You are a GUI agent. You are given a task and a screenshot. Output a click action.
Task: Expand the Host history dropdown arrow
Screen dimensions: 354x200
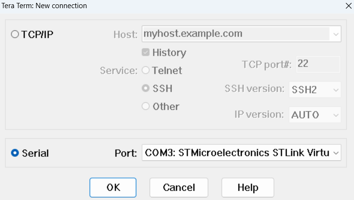coord(335,35)
